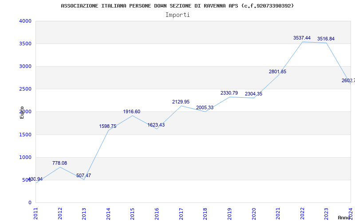Viewport: 355px width, 222px height.
Task: Select the data label 2304.35
Action: click(253, 94)
